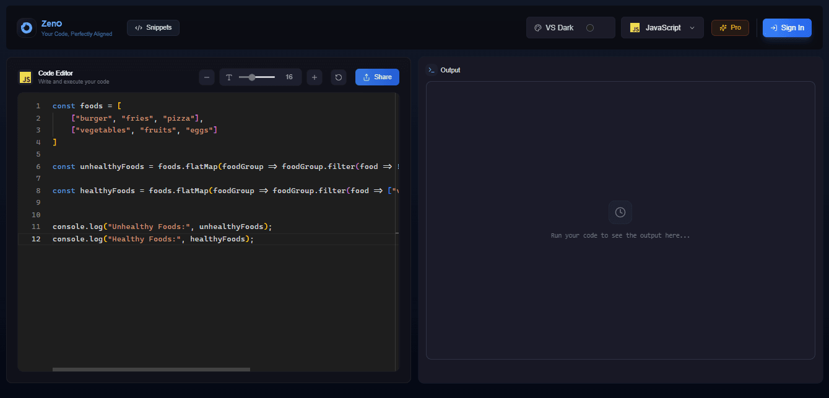Click the "vegetables" string in code

click(103, 130)
